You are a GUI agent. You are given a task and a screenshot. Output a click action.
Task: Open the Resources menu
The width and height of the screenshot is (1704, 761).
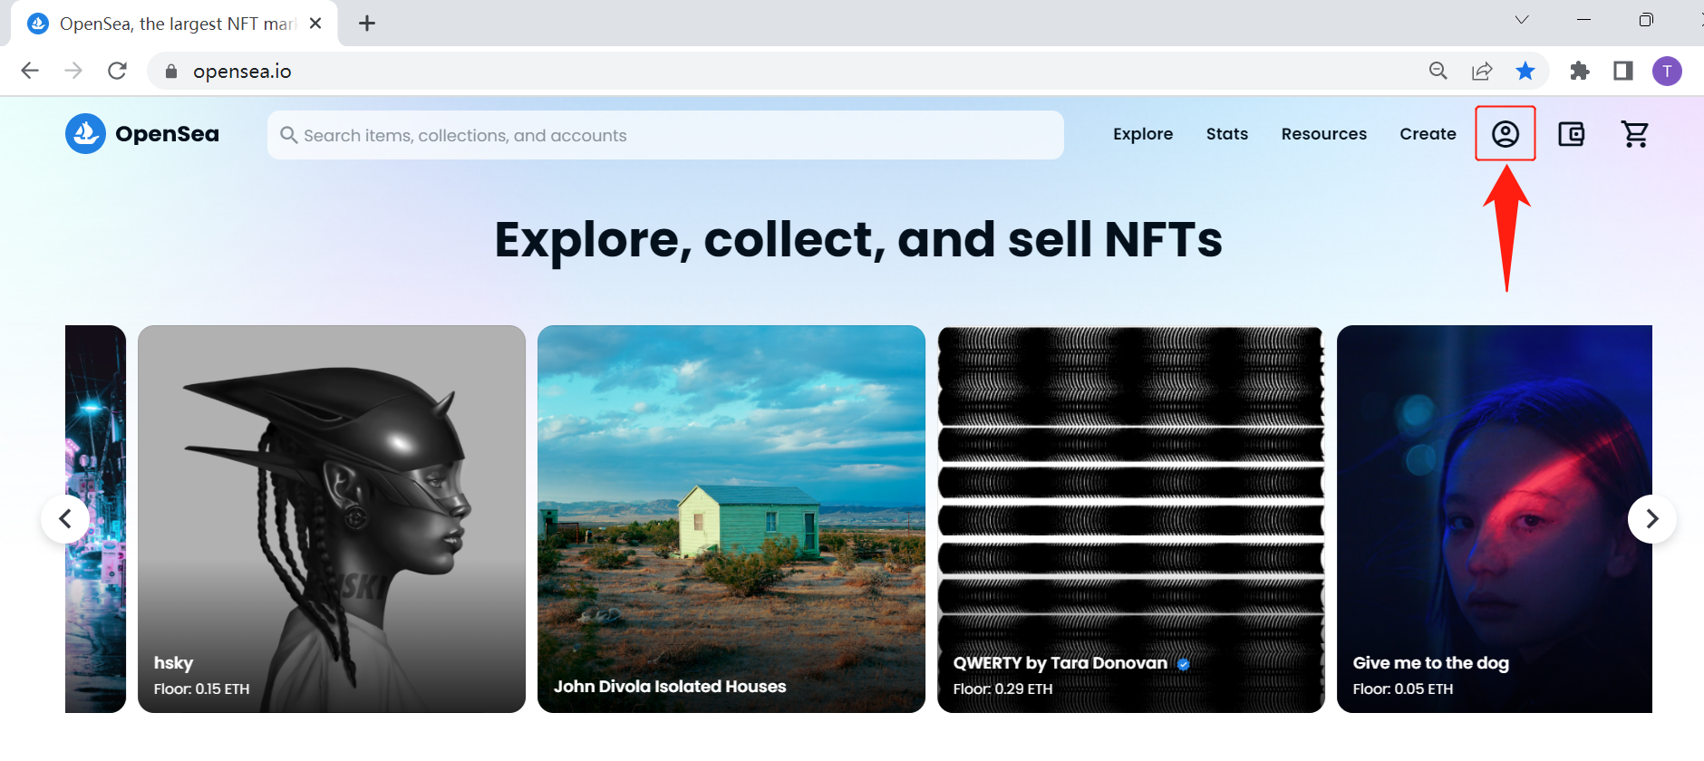pos(1324,134)
